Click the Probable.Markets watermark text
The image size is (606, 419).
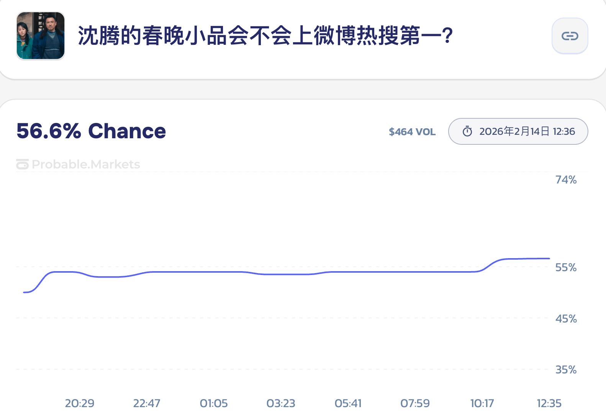(86, 164)
